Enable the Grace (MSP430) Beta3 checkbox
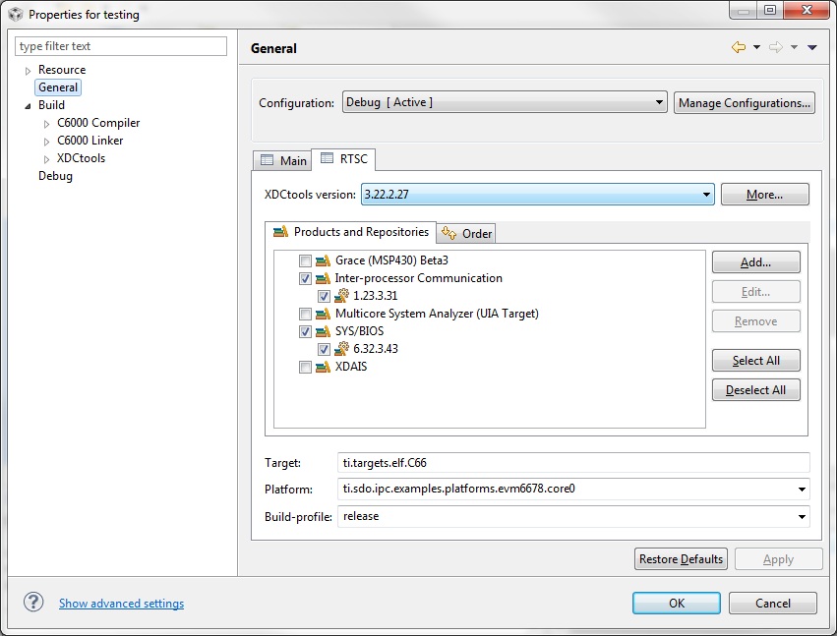 coord(305,260)
